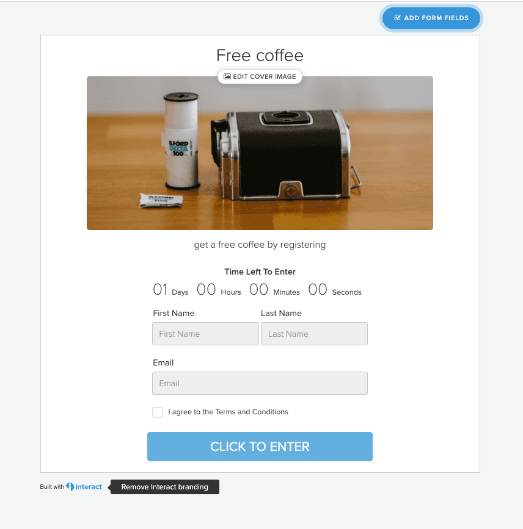Viewport: 523px width, 529px height.
Task: Click the camera cover image
Action: [x=260, y=153]
